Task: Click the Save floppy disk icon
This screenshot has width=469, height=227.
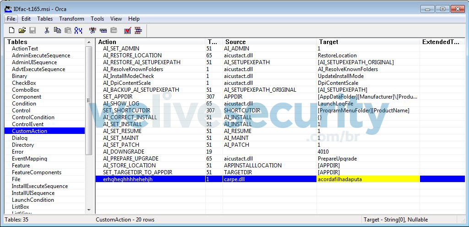Action: tap(33, 30)
